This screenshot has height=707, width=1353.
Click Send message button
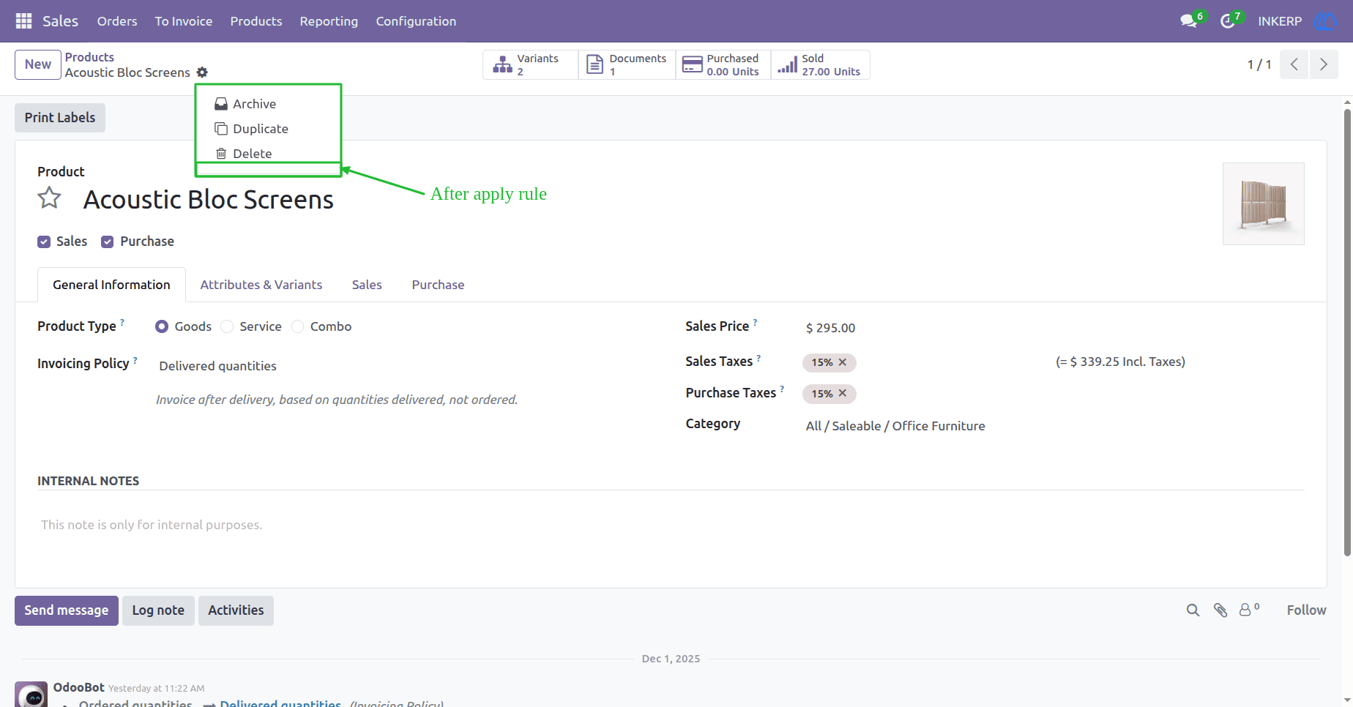(x=67, y=610)
